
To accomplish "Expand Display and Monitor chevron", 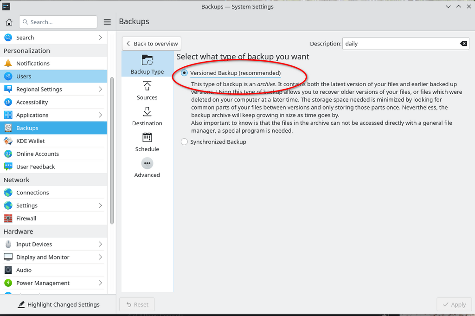I will [x=100, y=257].
